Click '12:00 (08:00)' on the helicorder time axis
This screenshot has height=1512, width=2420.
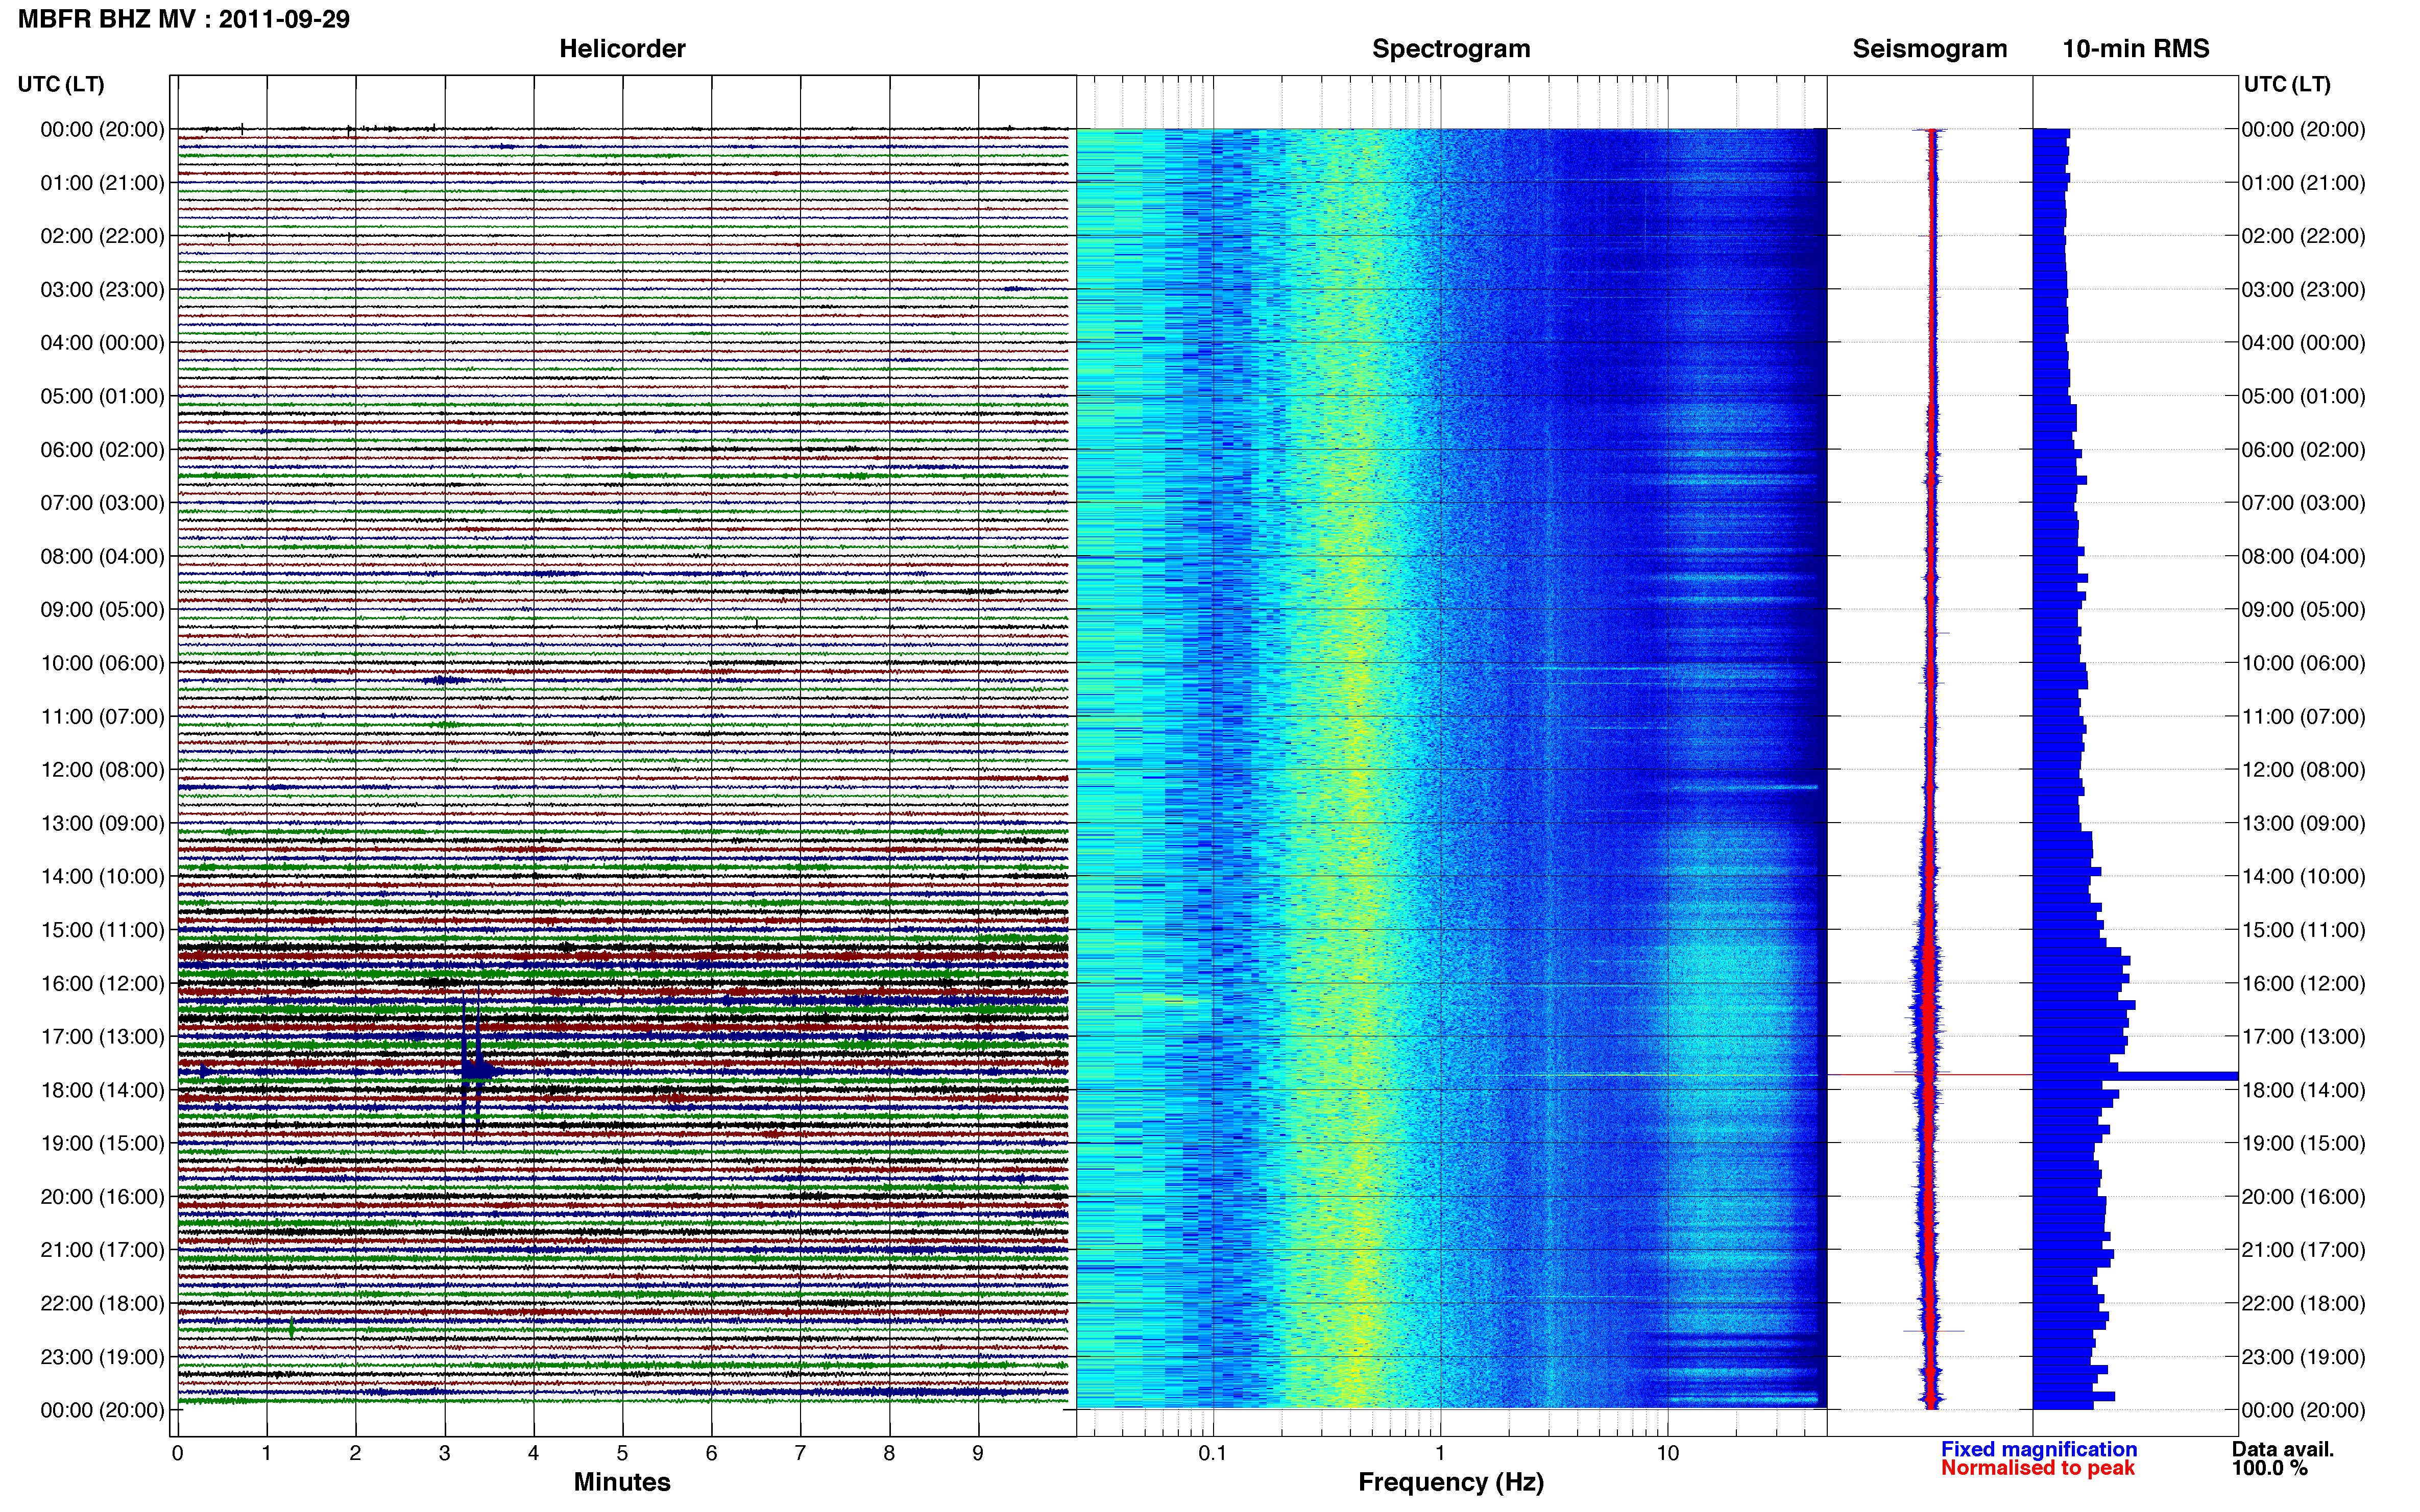point(102,770)
